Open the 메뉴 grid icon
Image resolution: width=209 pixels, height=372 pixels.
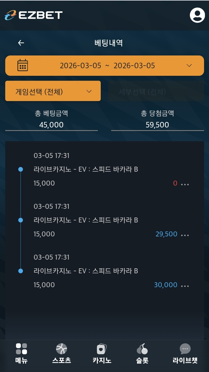coord(21,349)
